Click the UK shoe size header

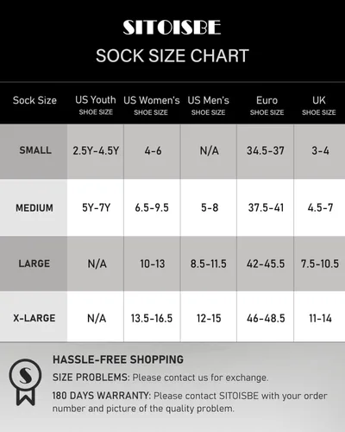pos(319,105)
